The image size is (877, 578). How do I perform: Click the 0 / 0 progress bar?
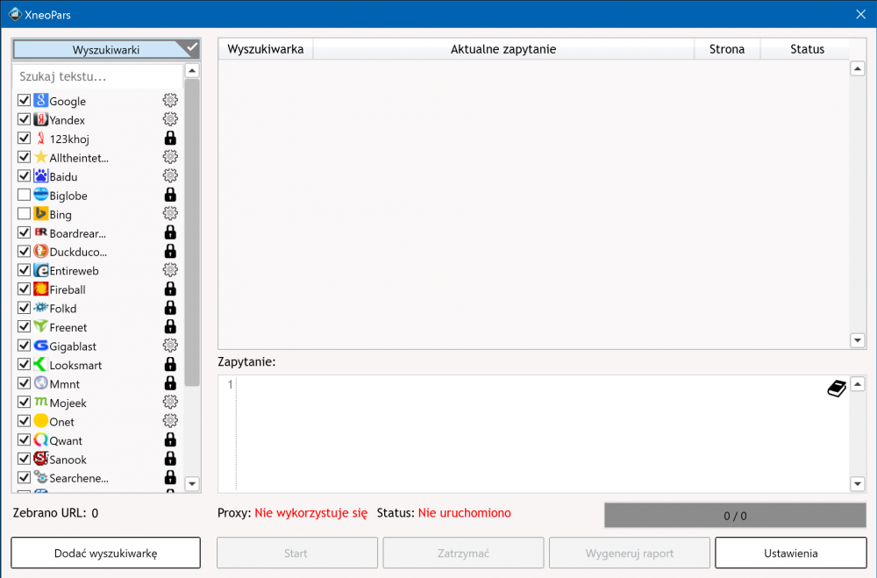tap(735, 516)
